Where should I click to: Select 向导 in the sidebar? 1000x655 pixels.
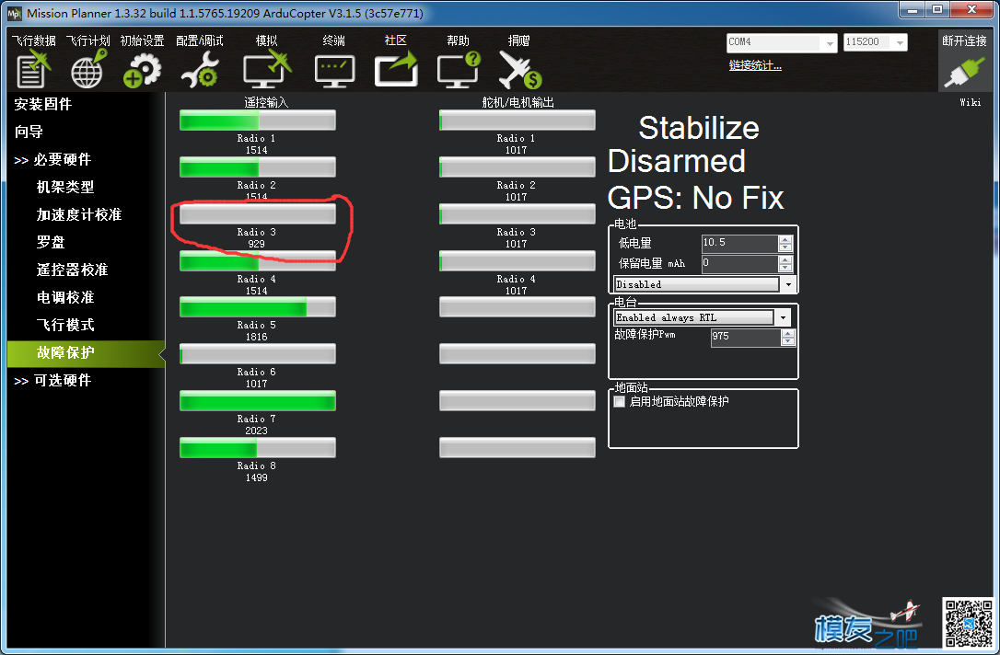tap(29, 132)
